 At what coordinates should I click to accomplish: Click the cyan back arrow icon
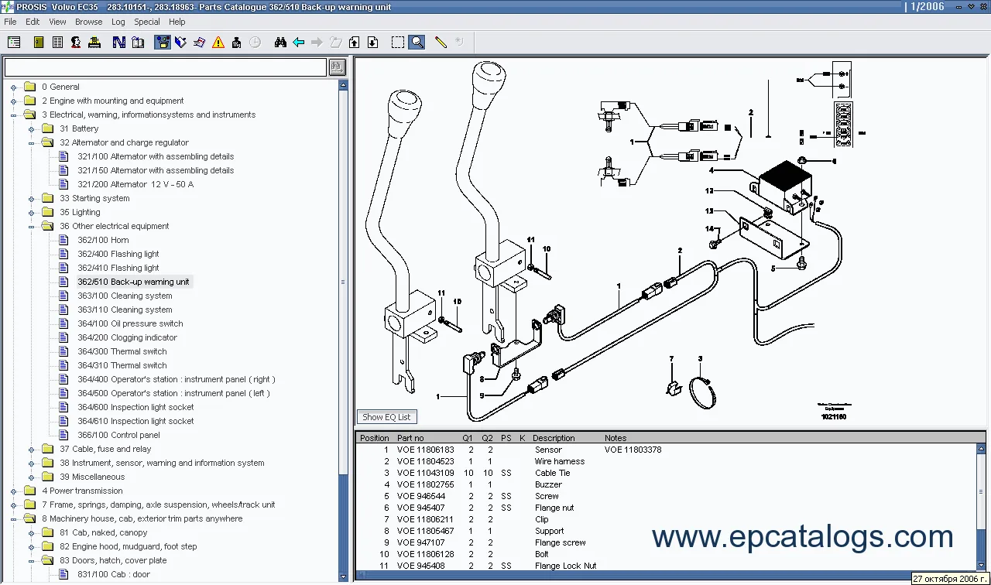click(x=298, y=43)
